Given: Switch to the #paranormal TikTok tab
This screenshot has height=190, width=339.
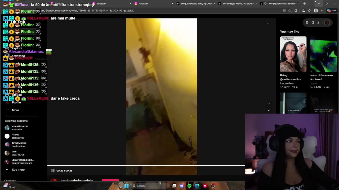Looking at the screenshot, I should [x=279, y=4].
